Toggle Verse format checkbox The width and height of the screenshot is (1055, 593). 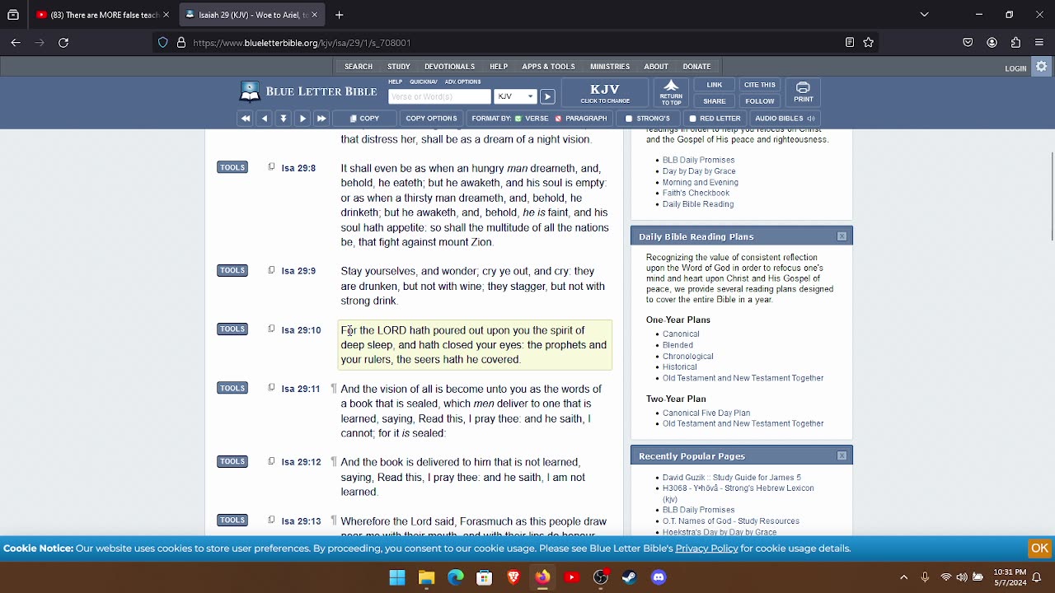(518, 119)
